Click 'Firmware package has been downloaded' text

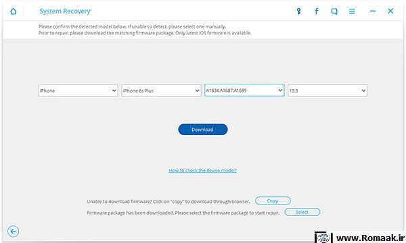coord(130,213)
